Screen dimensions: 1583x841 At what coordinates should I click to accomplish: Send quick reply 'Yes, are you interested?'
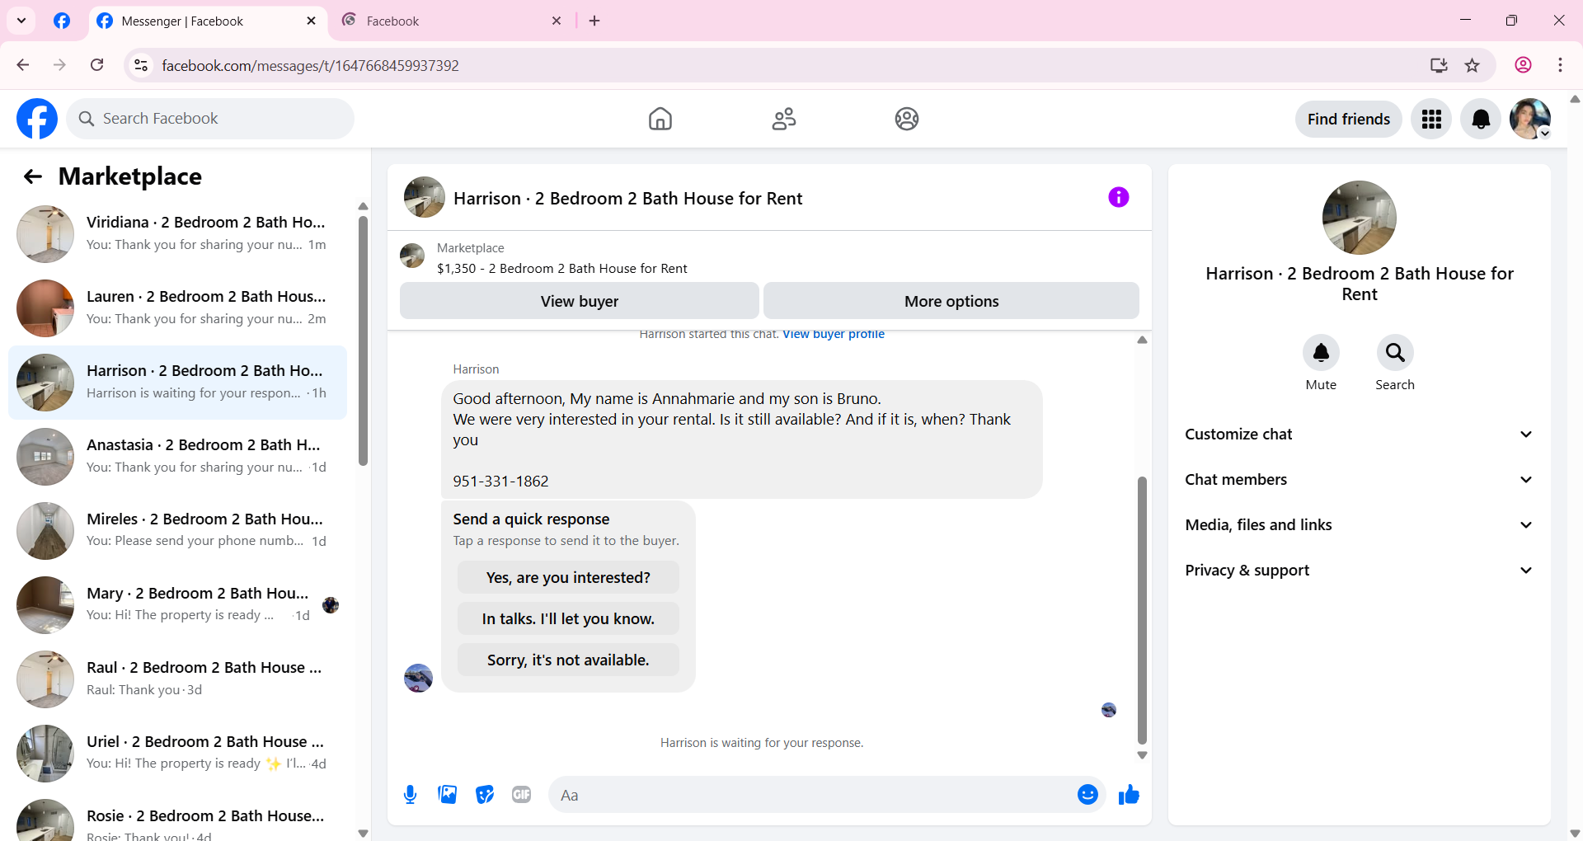(568, 578)
